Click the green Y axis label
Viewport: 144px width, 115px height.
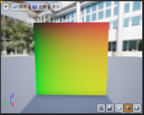[5, 103]
